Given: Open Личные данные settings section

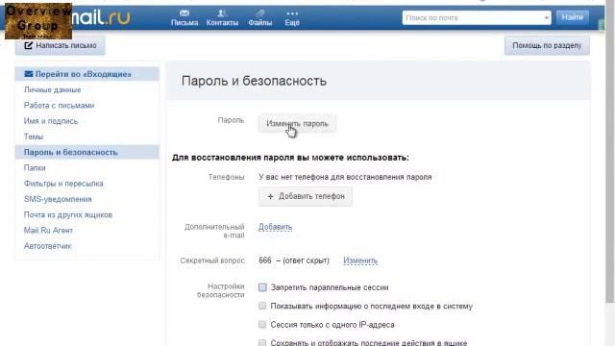Looking at the screenshot, I should [52, 89].
